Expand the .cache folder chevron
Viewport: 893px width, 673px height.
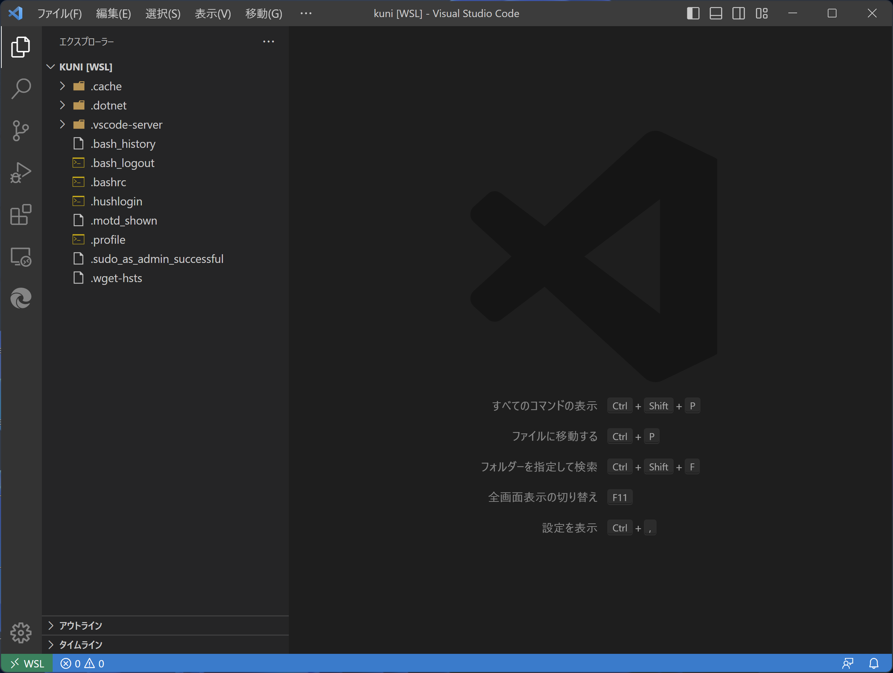[62, 86]
